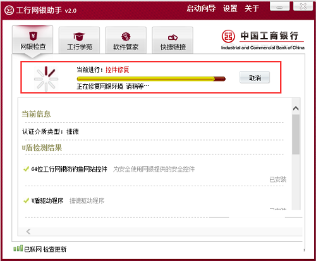
Task: Open the 关于 menu item
Action: (252, 9)
